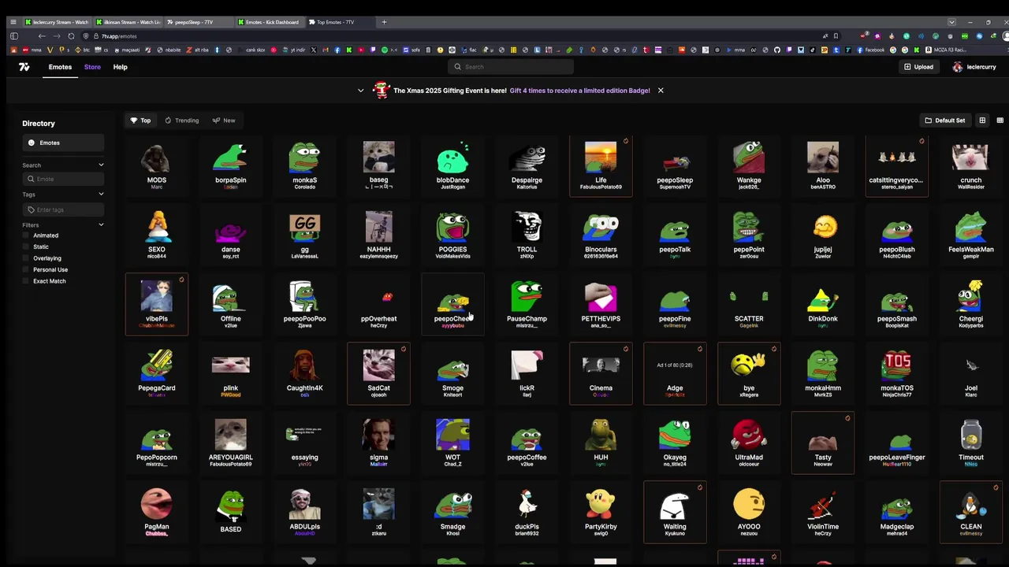Image resolution: width=1009 pixels, height=567 pixels.
Task: Open the PauseChamp emote
Action: (x=527, y=304)
